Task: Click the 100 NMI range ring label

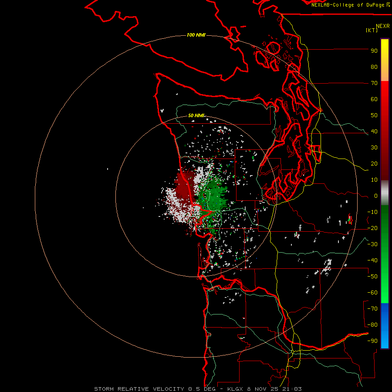Action: click(196, 35)
